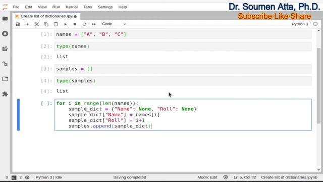Image resolution: width=323 pixels, height=182 pixels.
Task: Insert a cell below with plus icon
Action: coord(27,24)
